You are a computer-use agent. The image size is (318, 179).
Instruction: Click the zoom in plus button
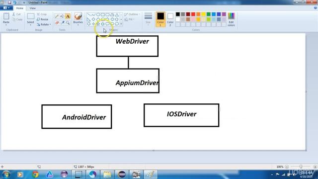315,167
